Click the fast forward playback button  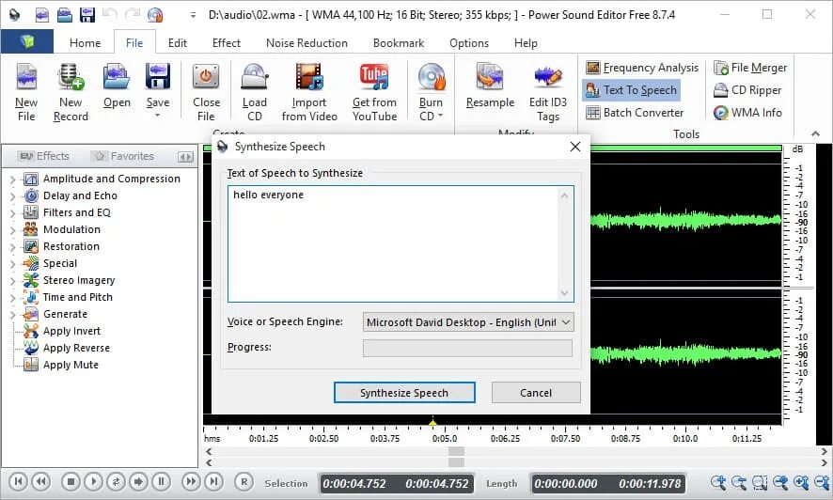(x=190, y=482)
